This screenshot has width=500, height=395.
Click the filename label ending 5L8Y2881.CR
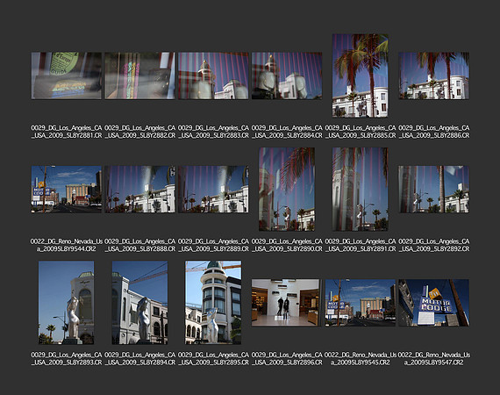coord(67,132)
